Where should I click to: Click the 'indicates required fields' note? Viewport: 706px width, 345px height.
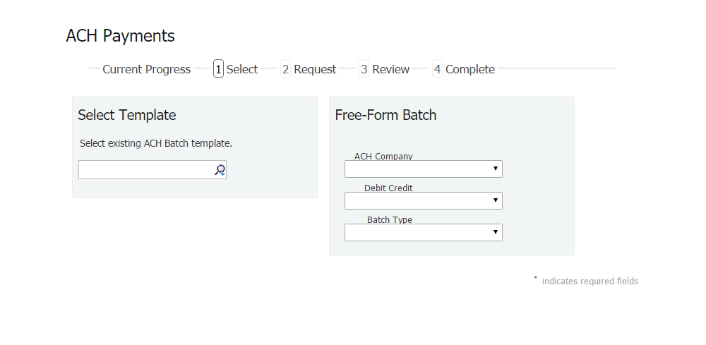pos(590,282)
